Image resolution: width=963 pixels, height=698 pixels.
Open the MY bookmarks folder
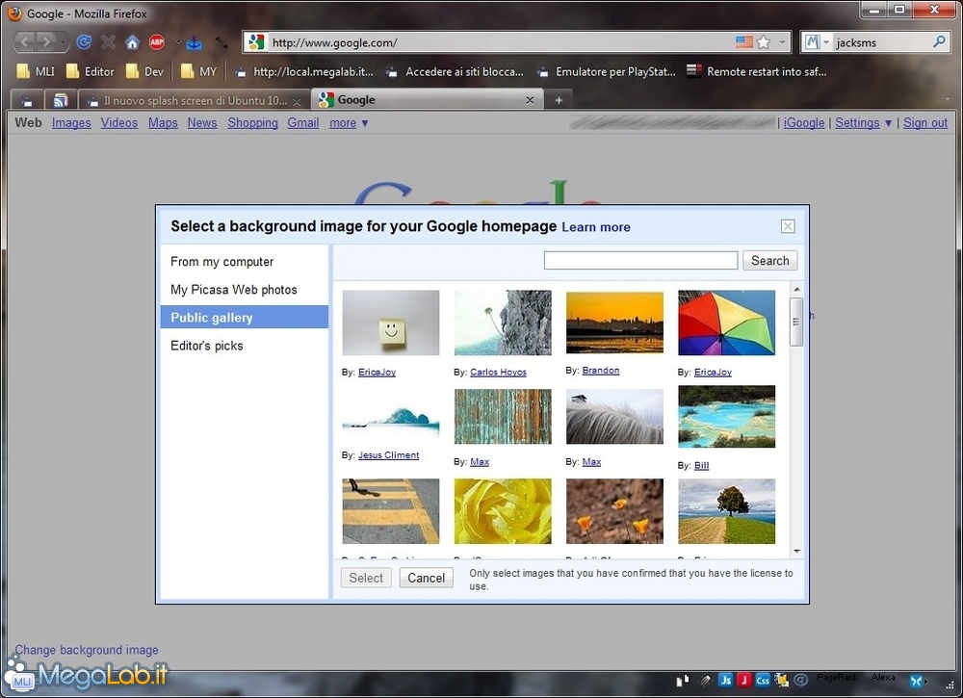coord(199,71)
